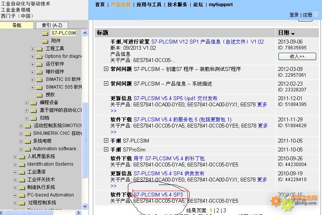Click the 登录 link
Screen dimensions: 322x215
(294, 15)
